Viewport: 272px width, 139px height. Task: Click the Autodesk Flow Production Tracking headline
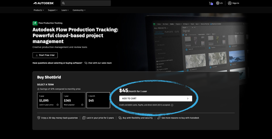tap(75, 36)
